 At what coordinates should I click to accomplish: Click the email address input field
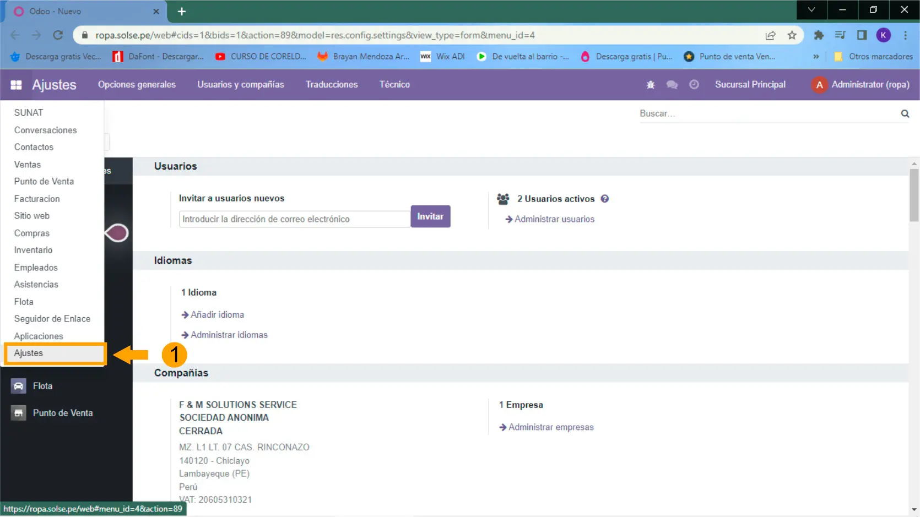pyautogui.click(x=294, y=219)
